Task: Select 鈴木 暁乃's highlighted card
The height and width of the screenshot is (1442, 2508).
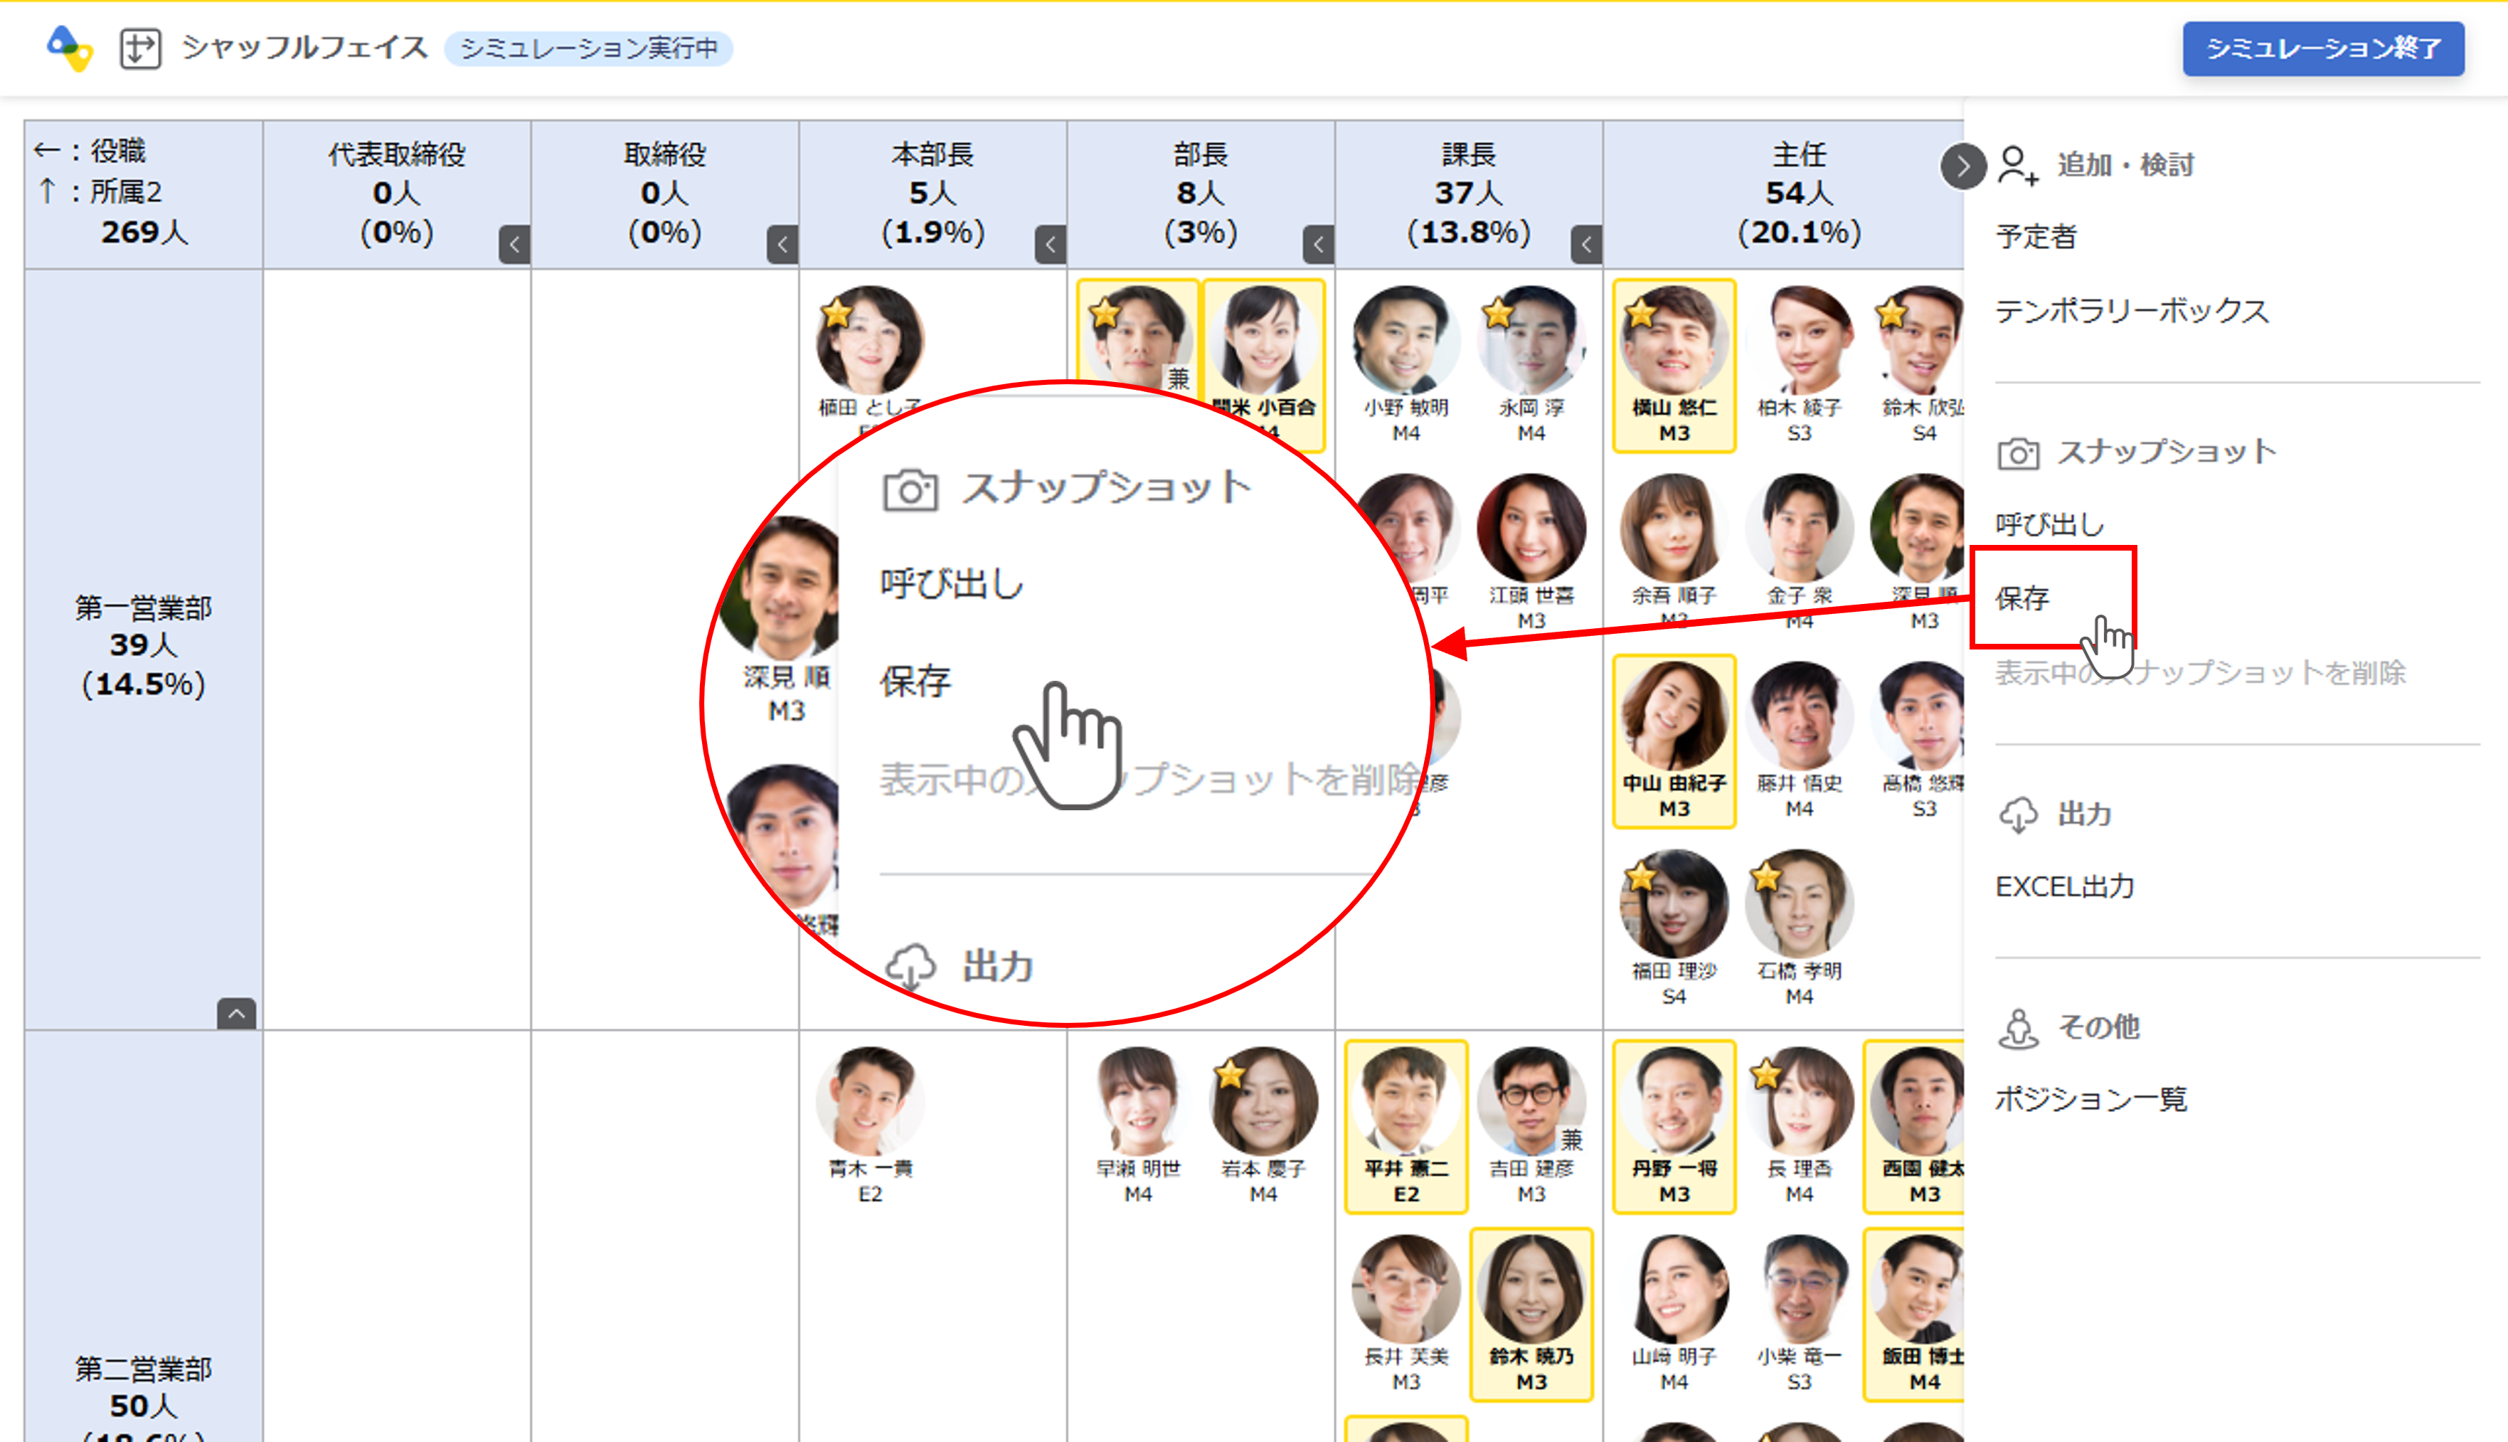Action: 1531,1314
